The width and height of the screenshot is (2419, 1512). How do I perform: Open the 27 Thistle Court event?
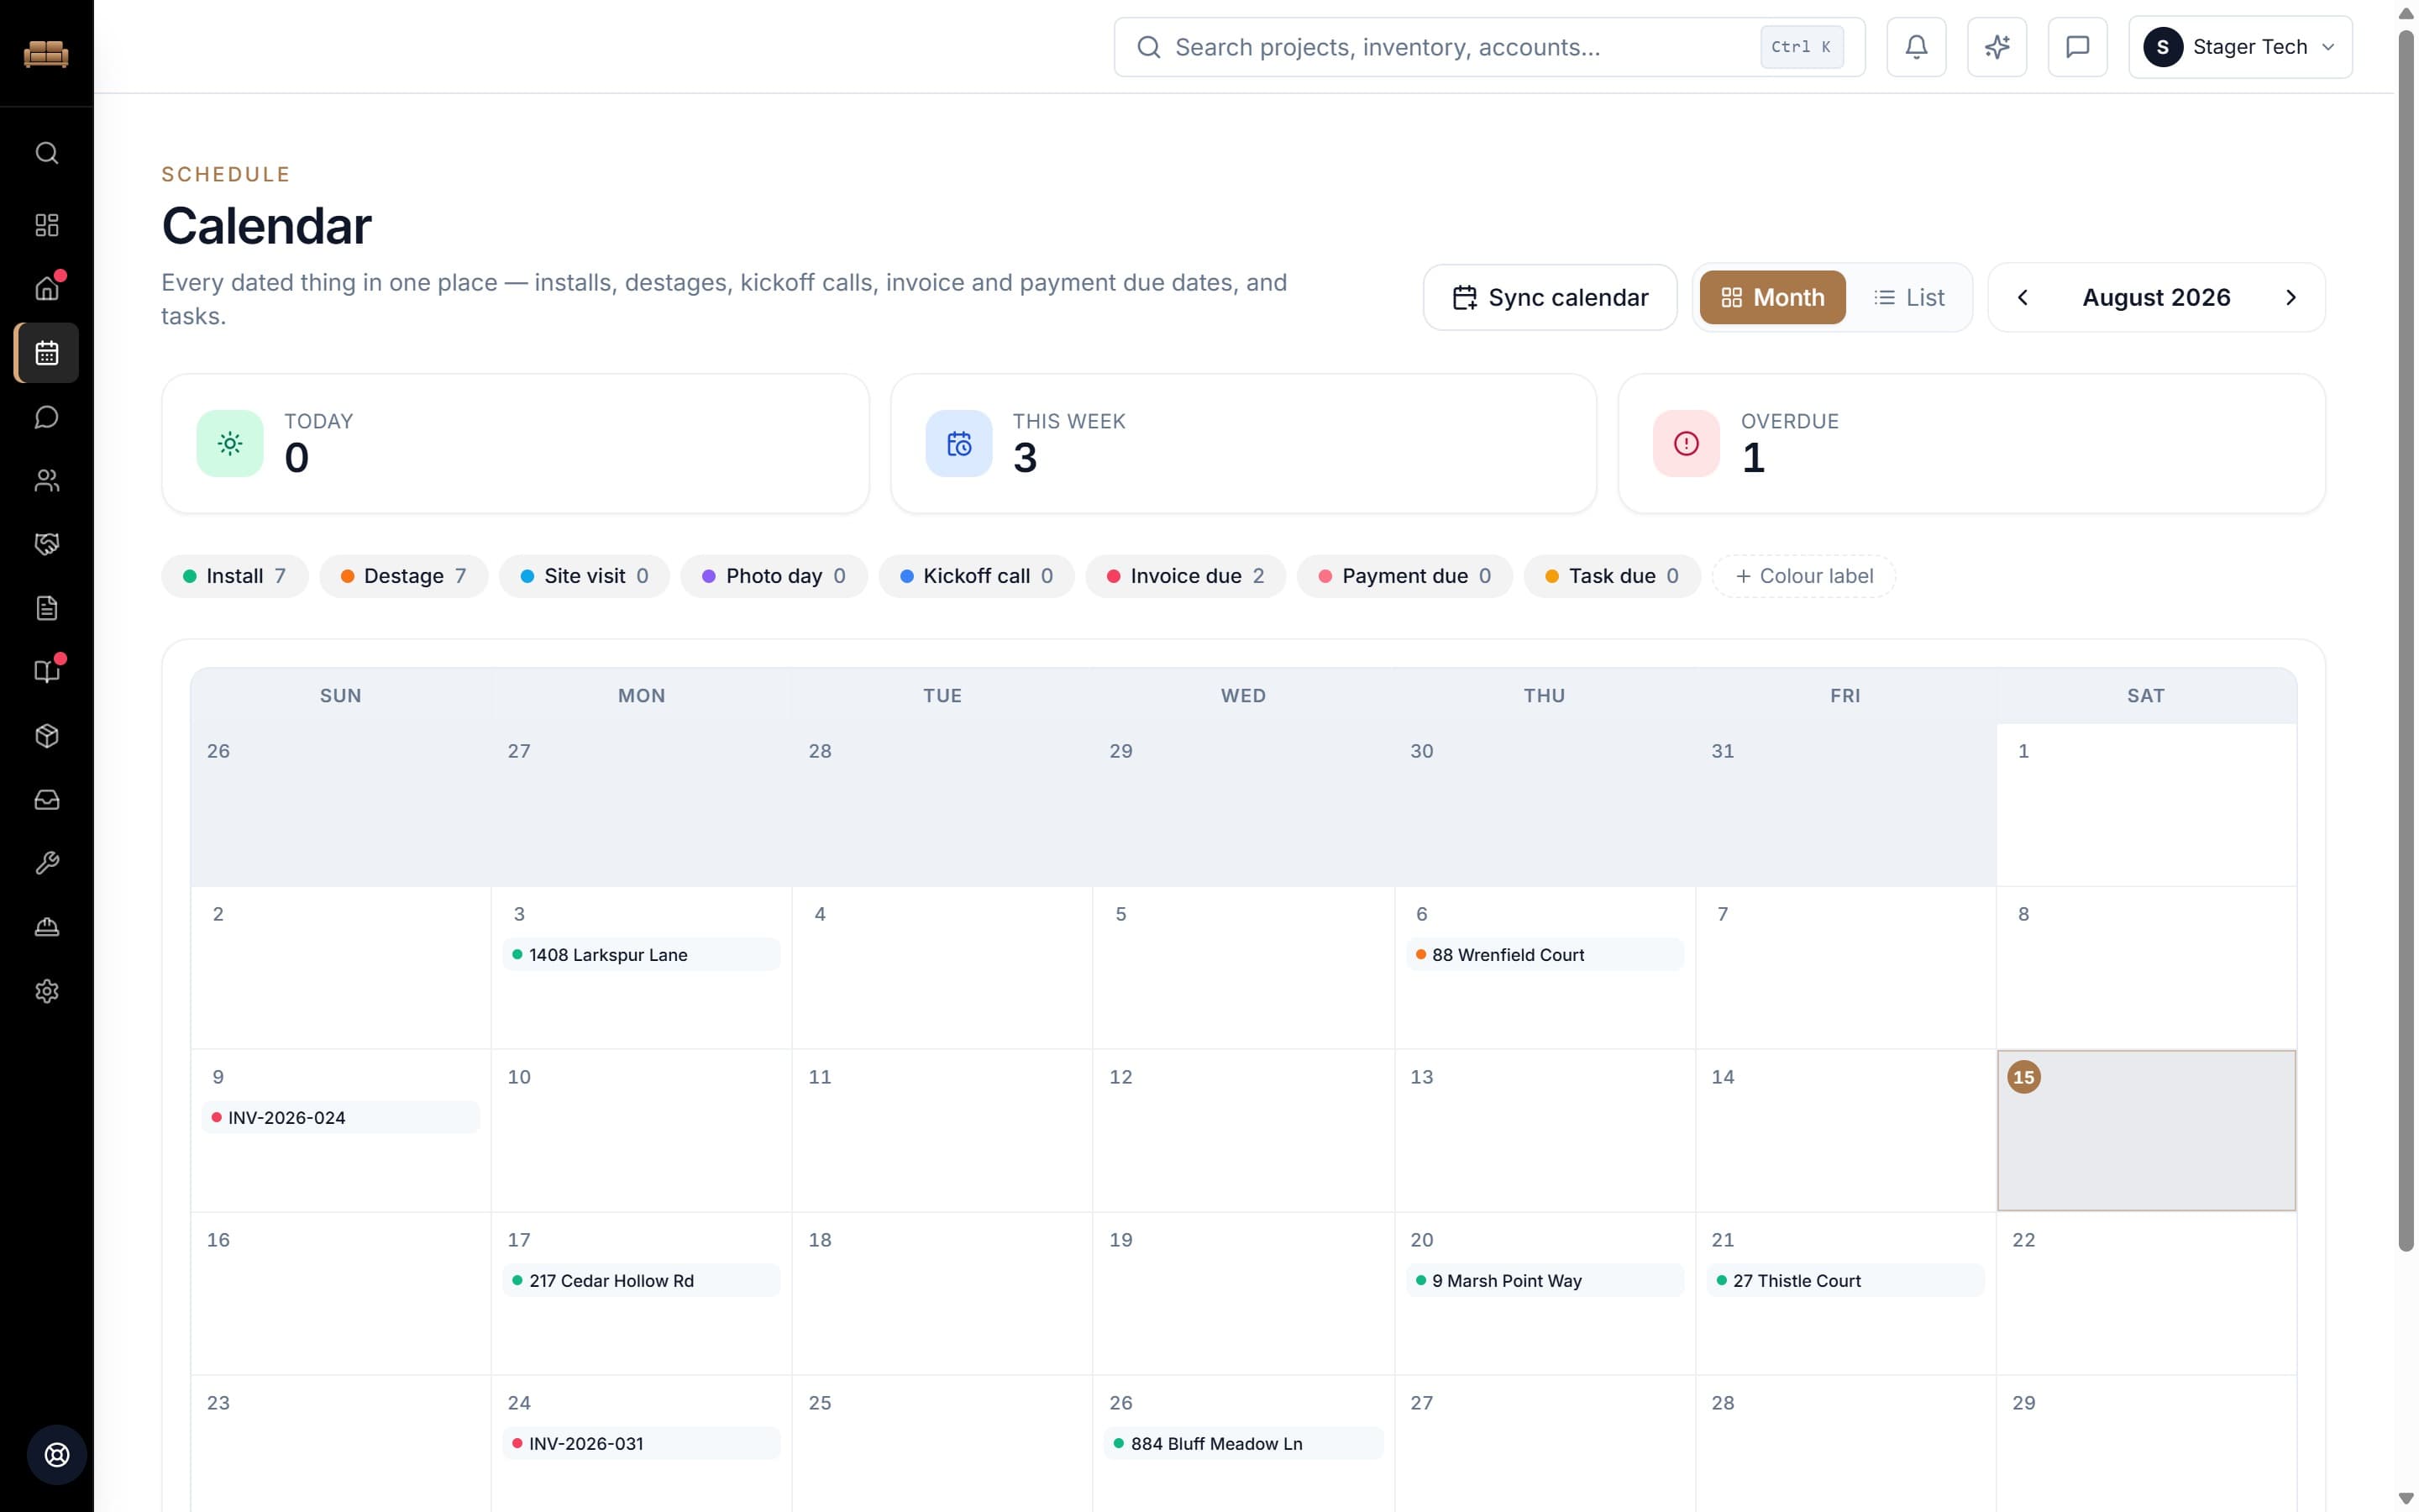(1844, 1280)
